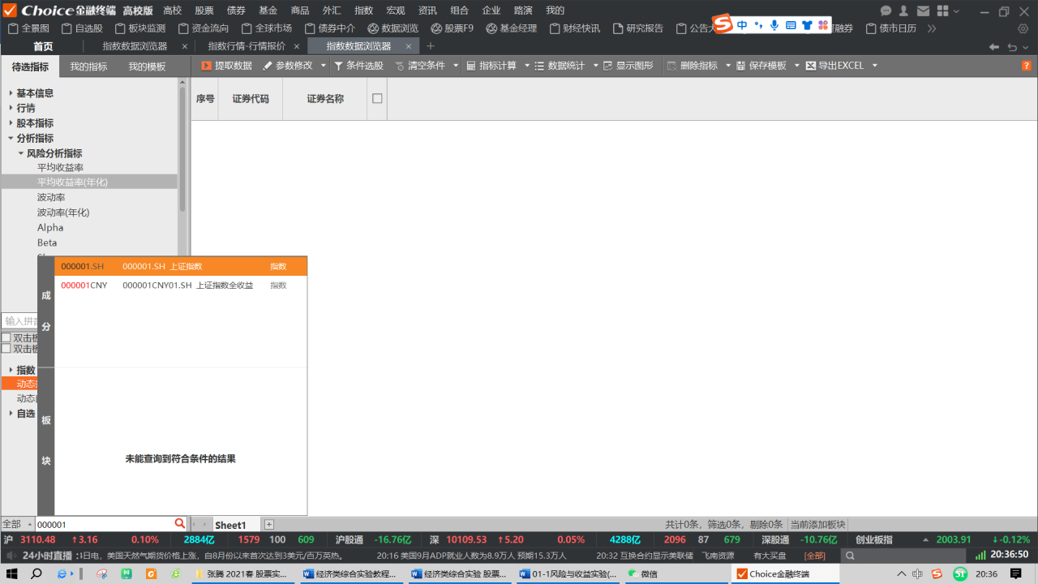The height and width of the screenshot is (584, 1038).
Task: Click the 指标计算 calculator icon
Action: tap(471, 66)
